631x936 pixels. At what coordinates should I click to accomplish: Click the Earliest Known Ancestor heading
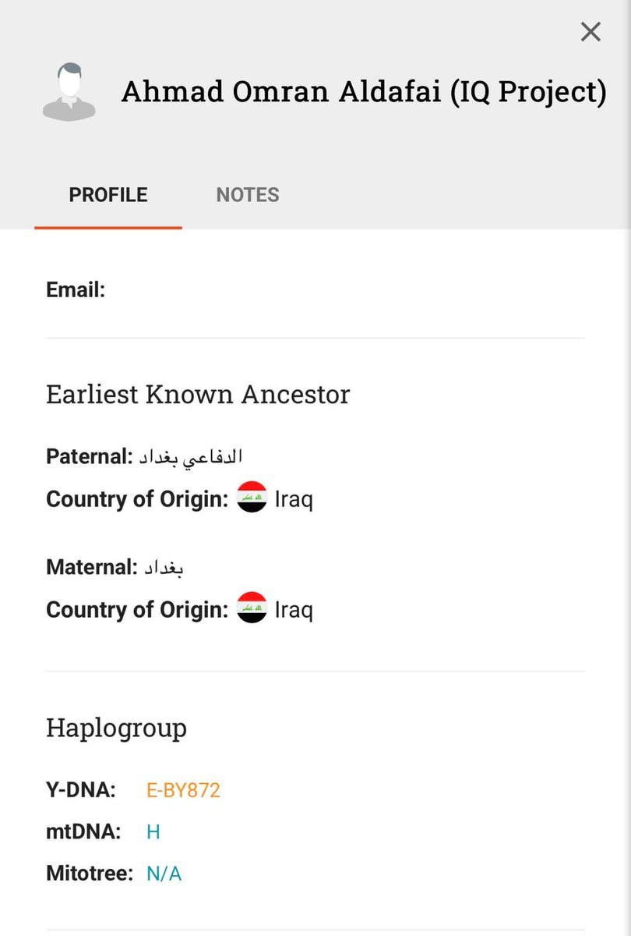[x=198, y=394]
